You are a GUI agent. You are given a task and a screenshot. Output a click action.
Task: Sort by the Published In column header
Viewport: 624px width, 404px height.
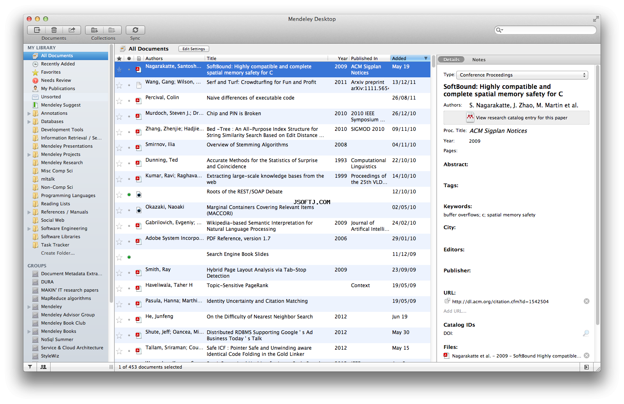point(370,58)
